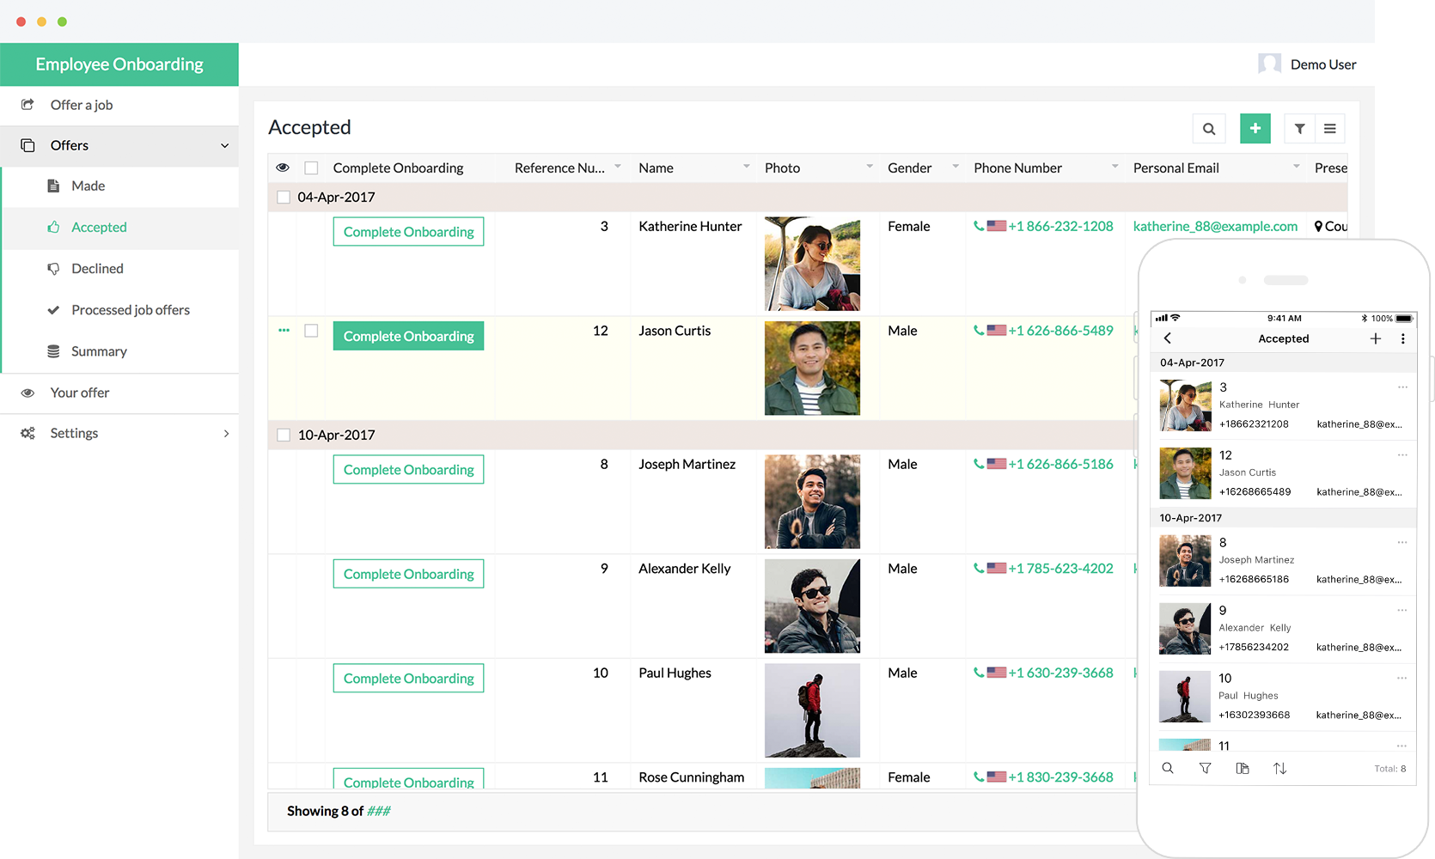Toggle the eye visibility icon in table header
This screenshot has width=1435, height=859.
(x=283, y=168)
